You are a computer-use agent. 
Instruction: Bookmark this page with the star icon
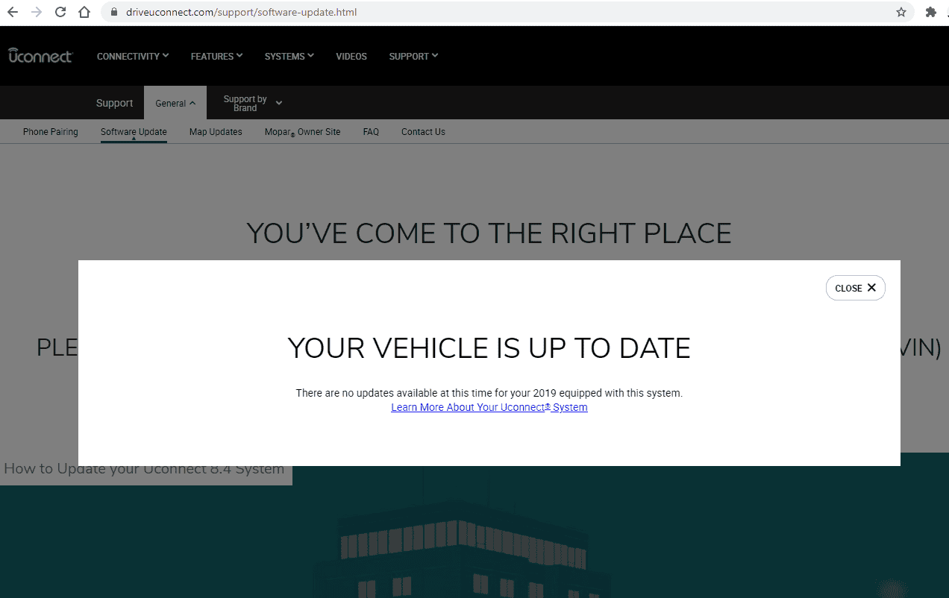(x=901, y=12)
